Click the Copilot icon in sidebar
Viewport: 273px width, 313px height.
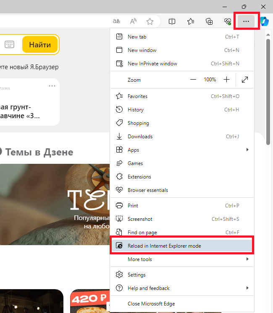point(265,21)
